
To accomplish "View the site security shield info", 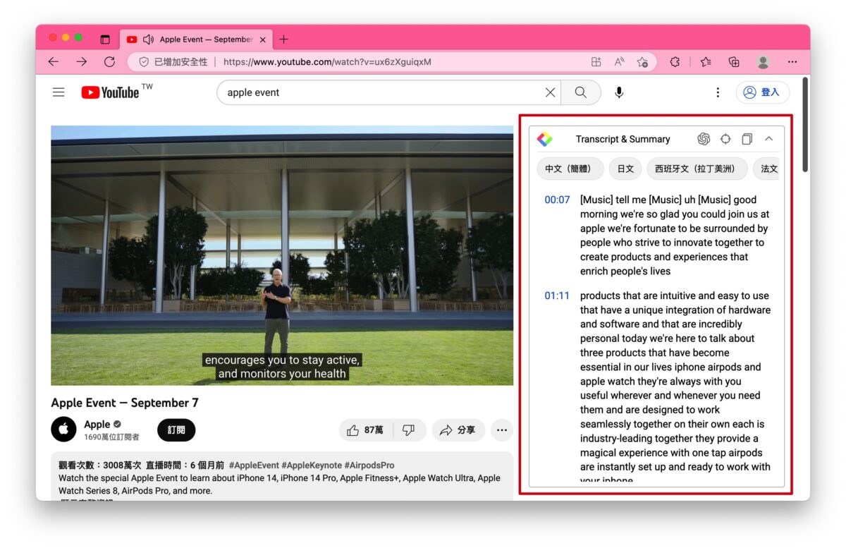I will click(x=144, y=62).
